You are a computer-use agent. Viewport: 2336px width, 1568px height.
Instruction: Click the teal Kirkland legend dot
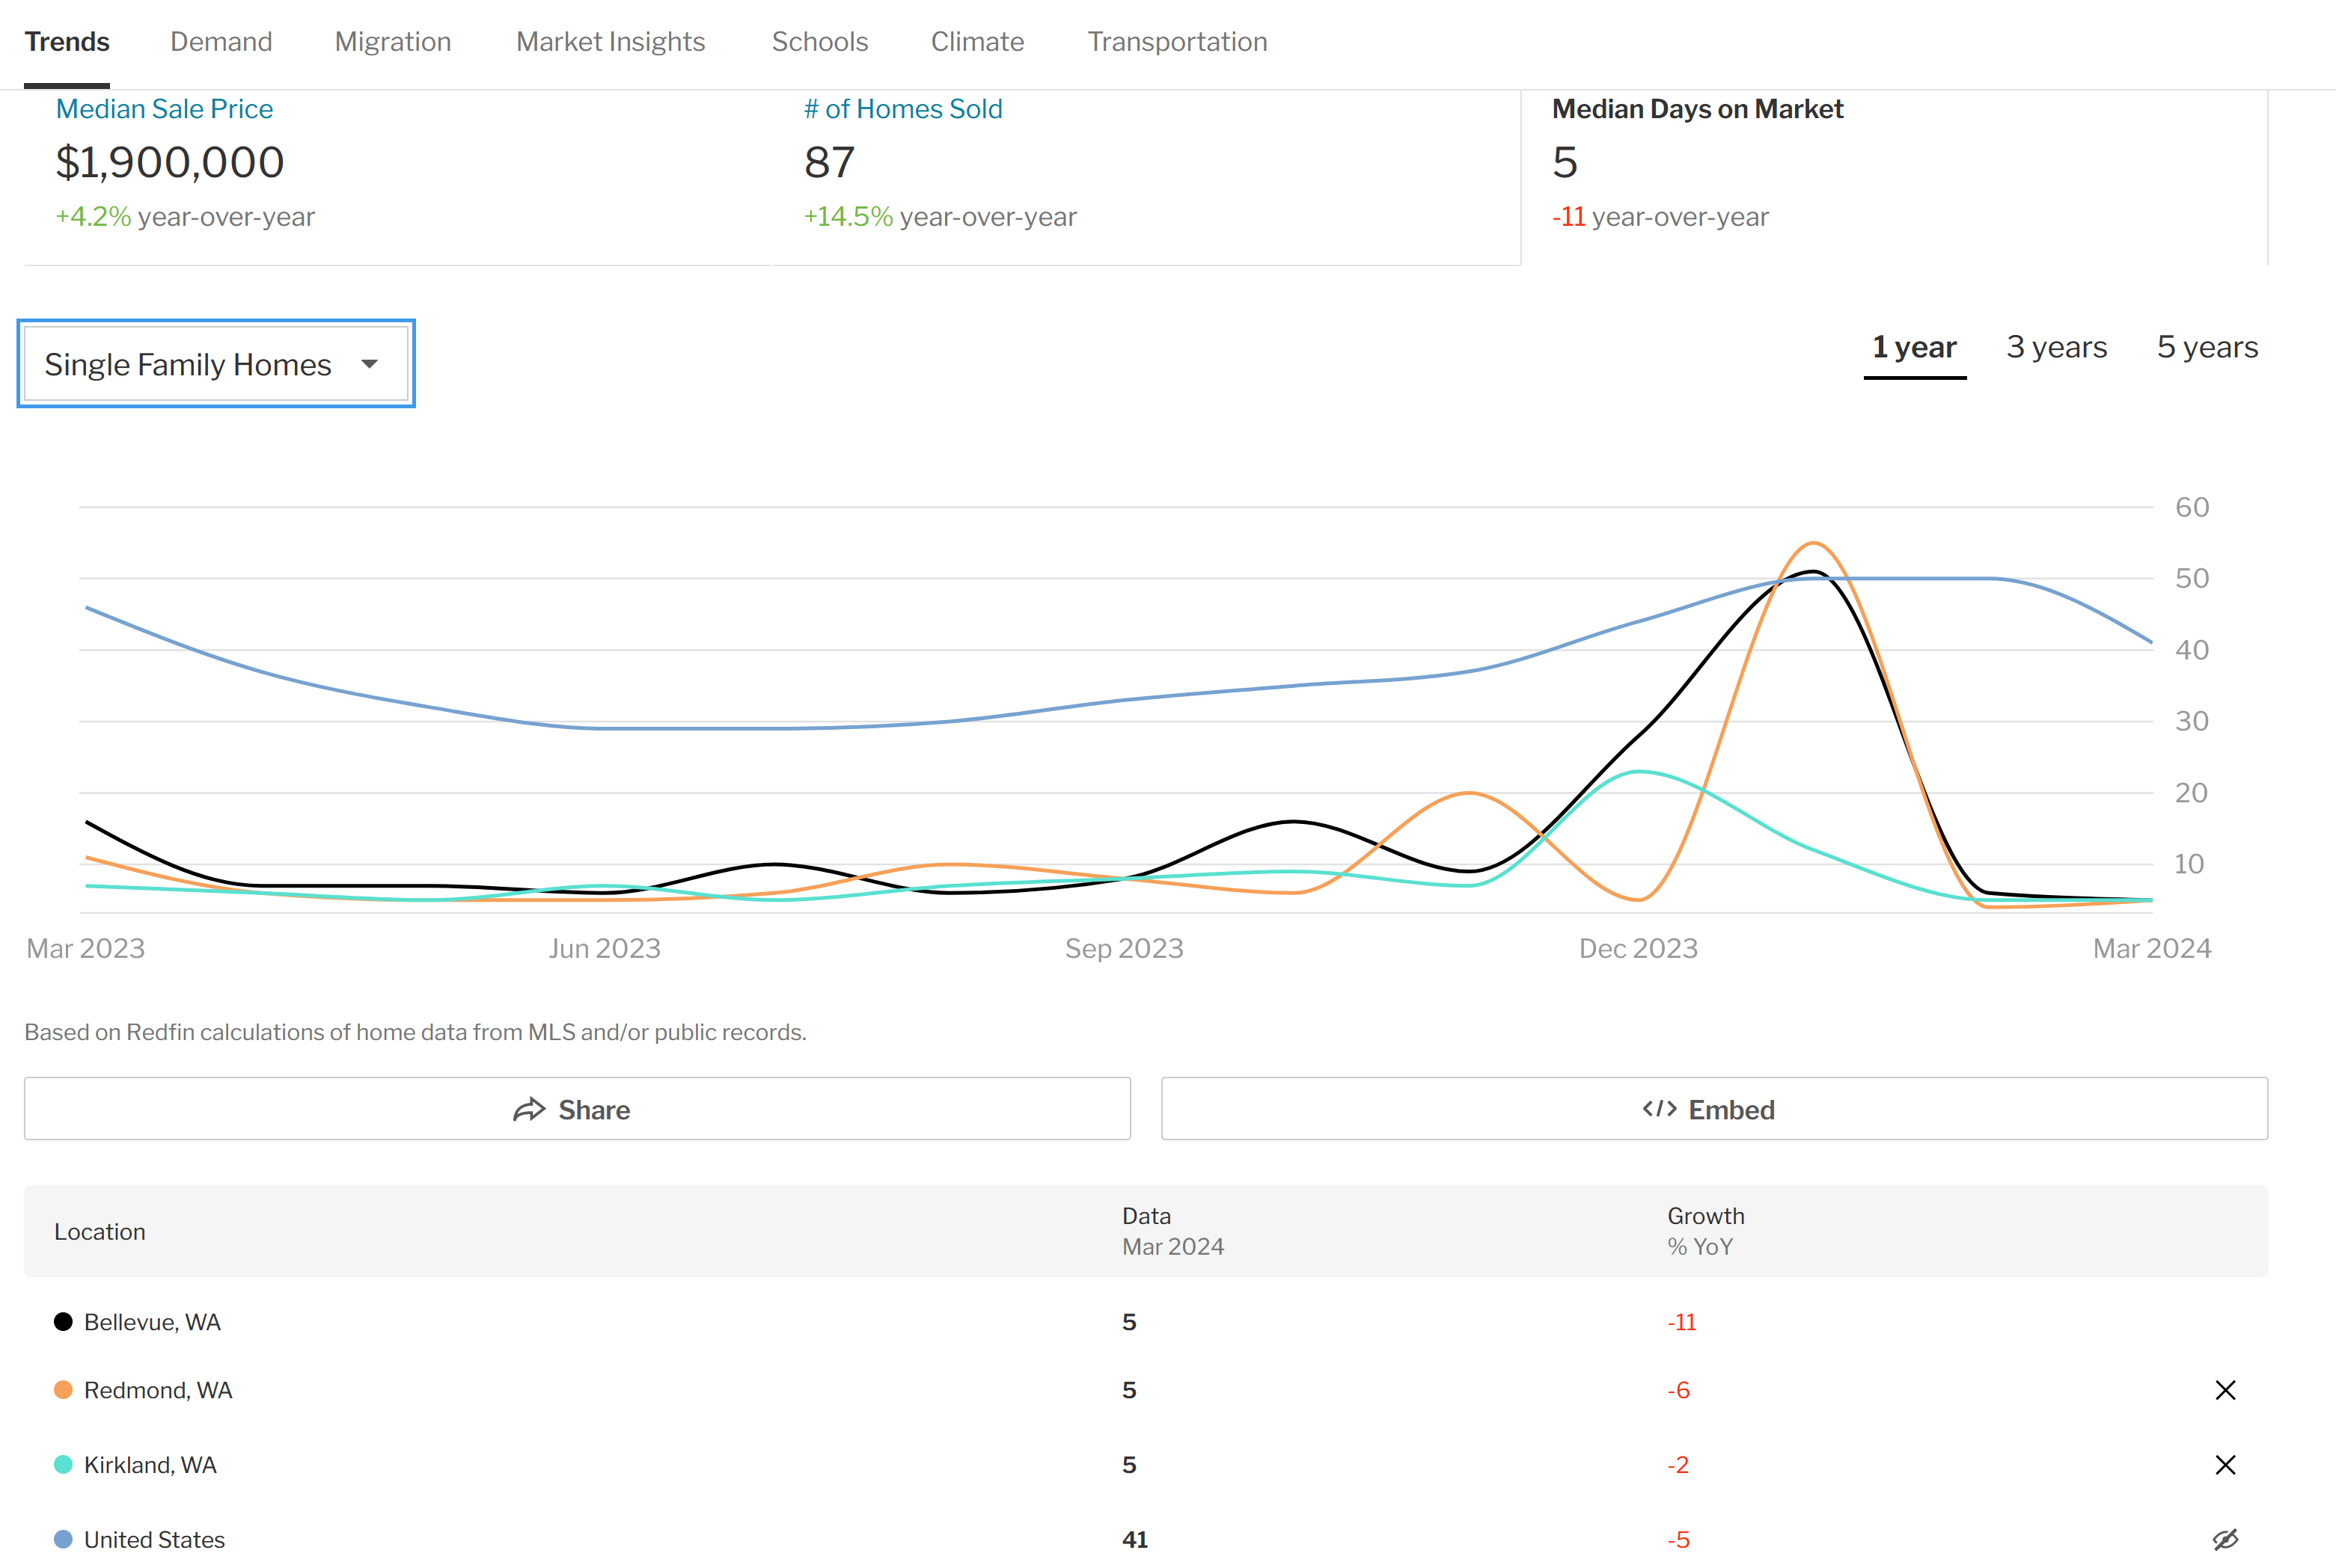pyautogui.click(x=63, y=1465)
